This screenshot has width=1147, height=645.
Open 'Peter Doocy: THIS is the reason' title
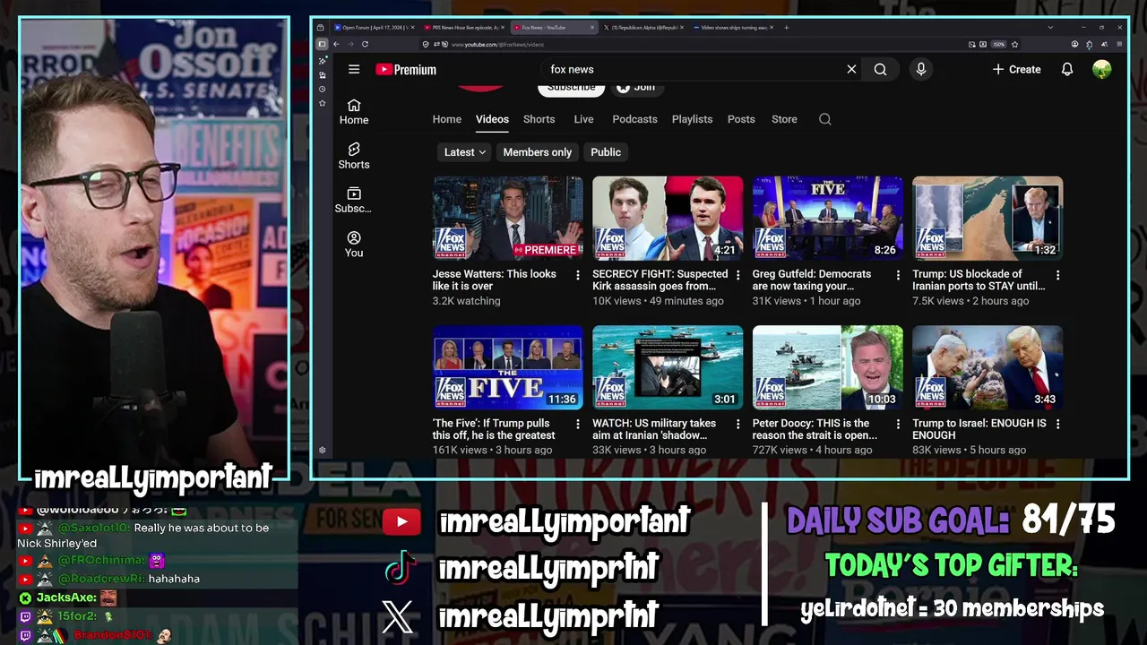815,429
